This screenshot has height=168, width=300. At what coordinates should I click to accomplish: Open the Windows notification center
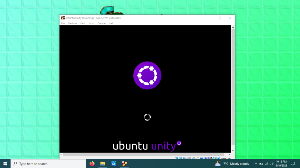click(293, 164)
